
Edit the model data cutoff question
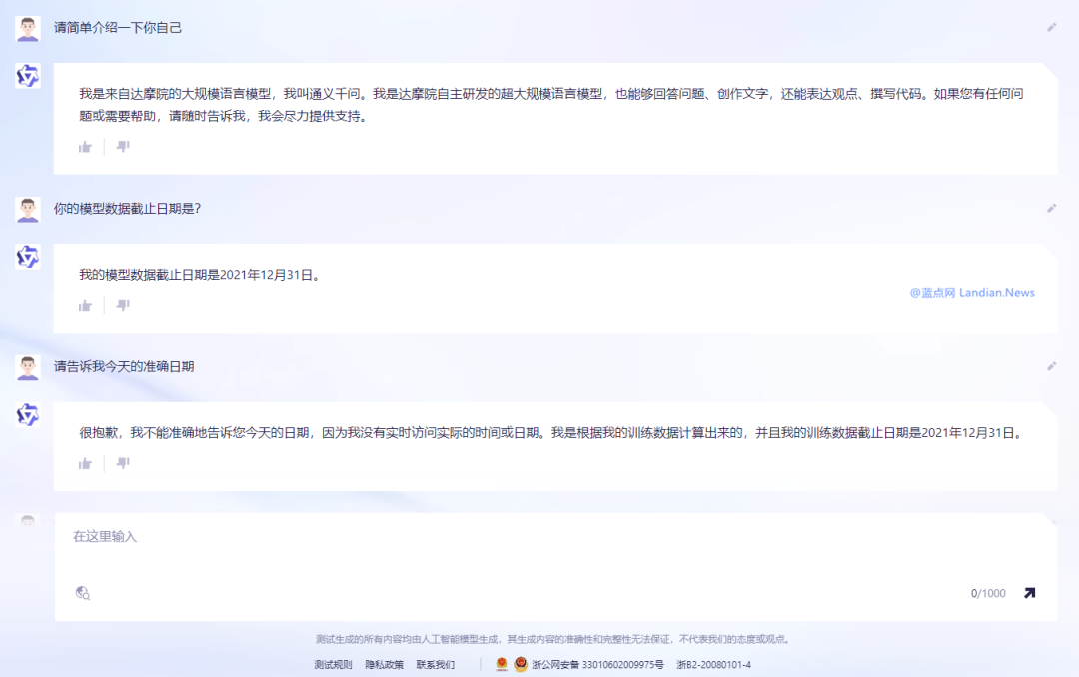click(1051, 208)
